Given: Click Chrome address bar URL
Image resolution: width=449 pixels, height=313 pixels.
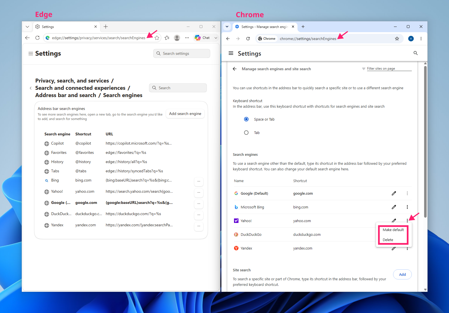Looking at the screenshot, I should 308,39.
